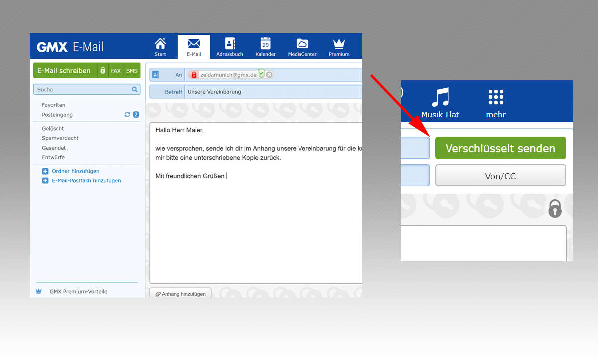598x359 pixels.
Task: Click the red lock on recipient chip
Action: tap(194, 75)
